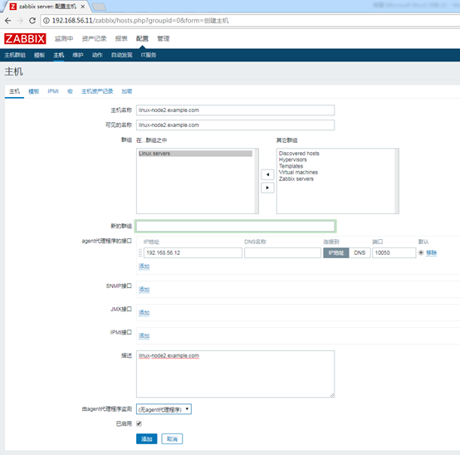Select Discovered hosts in other groups
This screenshot has width=460, height=455.
(x=299, y=154)
